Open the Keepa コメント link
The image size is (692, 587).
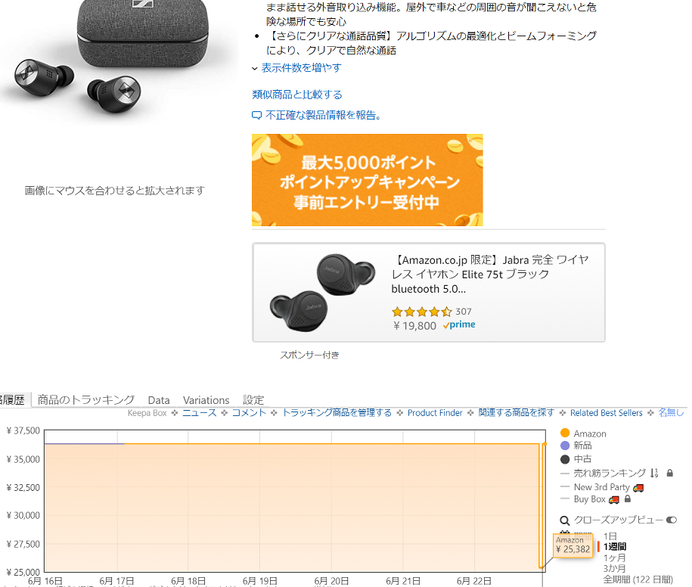(249, 413)
